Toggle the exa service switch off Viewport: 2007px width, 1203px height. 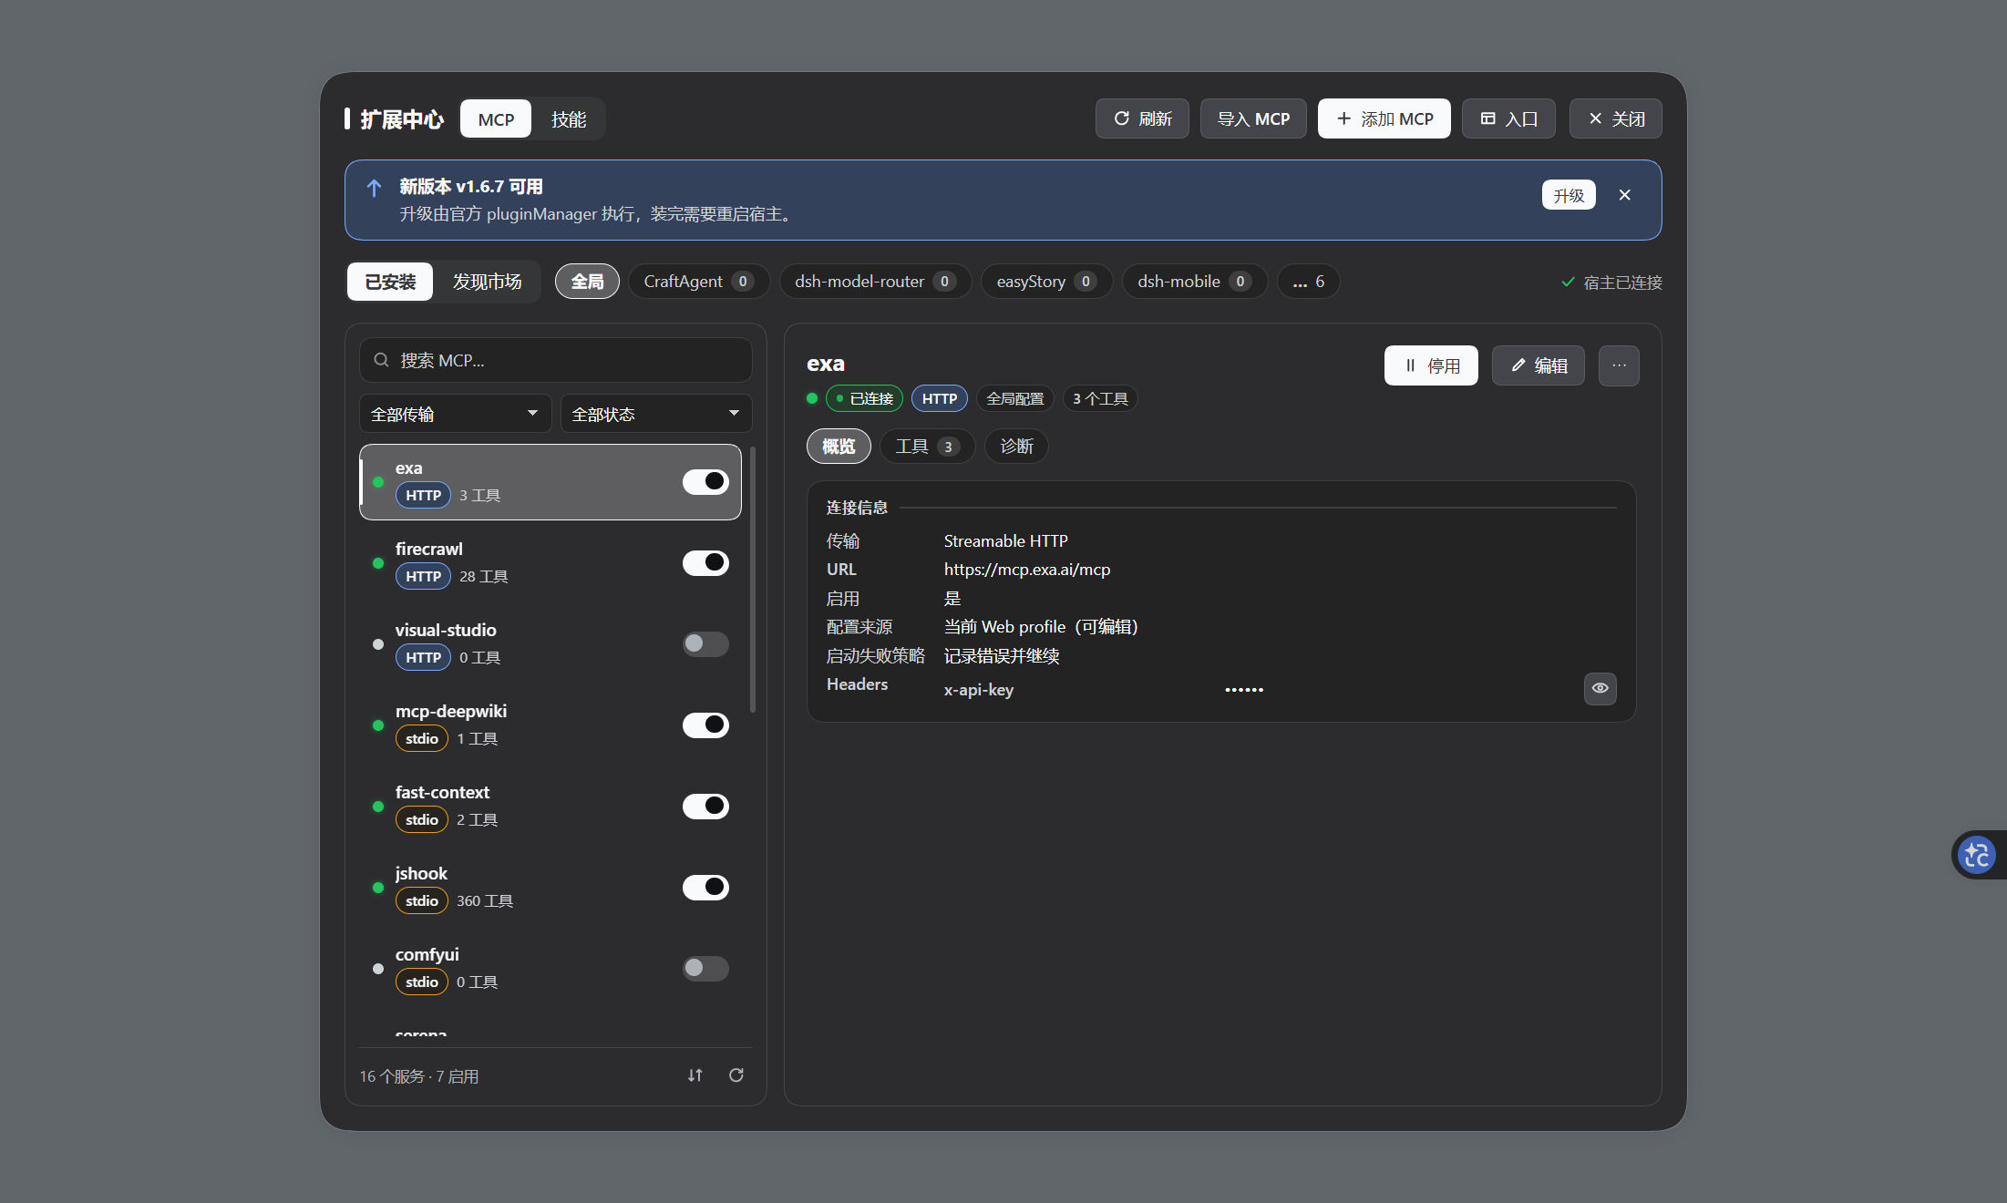coord(705,481)
